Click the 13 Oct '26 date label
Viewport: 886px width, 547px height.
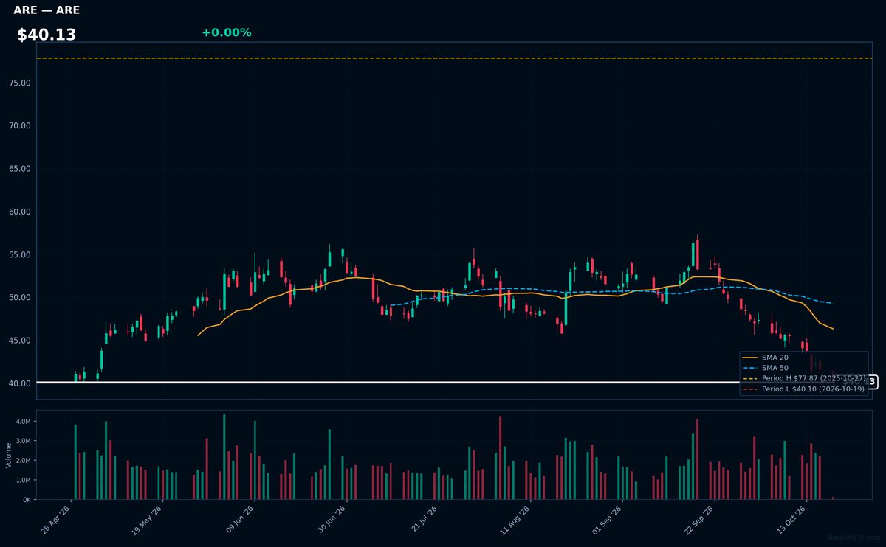(x=790, y=520)
